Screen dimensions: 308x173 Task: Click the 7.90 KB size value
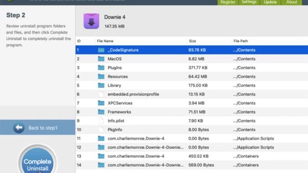196,121
